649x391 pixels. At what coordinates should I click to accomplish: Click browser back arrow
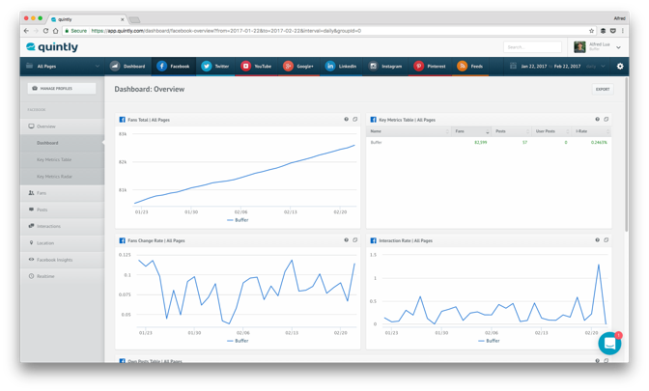pyautogui.click(x=26, y=31)
